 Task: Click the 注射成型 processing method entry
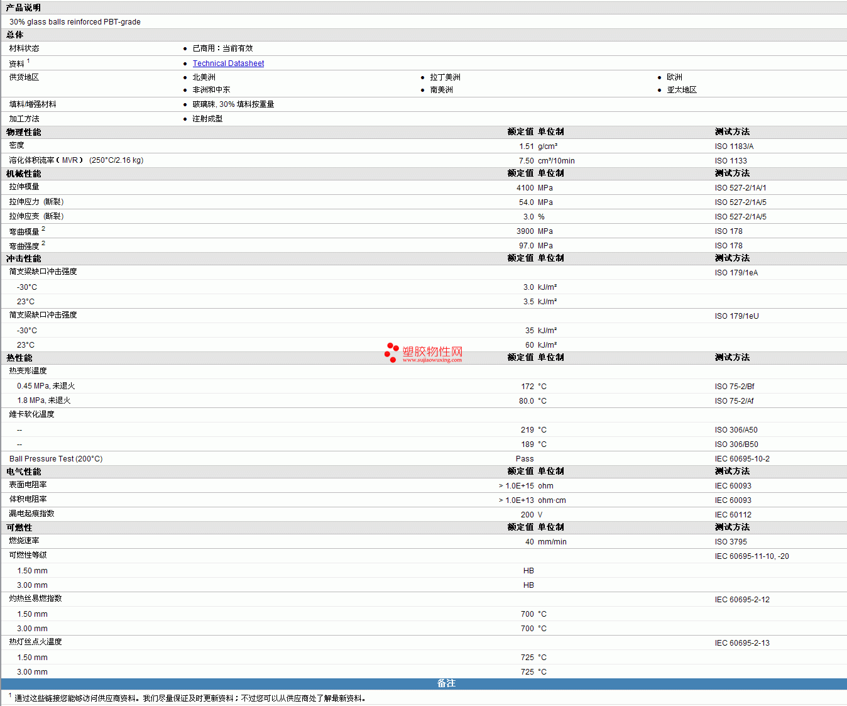pyautogui.click(x=207, y=119)
